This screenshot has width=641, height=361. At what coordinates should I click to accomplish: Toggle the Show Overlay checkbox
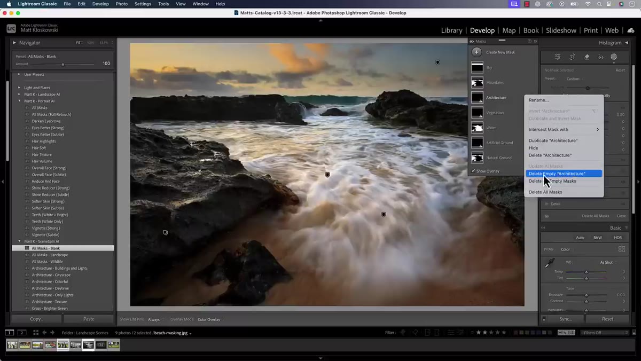pyautogui.click(x=474, y=171)
